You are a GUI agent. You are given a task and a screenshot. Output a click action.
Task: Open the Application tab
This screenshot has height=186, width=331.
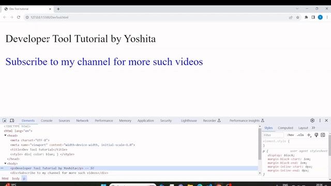(146, 120)
